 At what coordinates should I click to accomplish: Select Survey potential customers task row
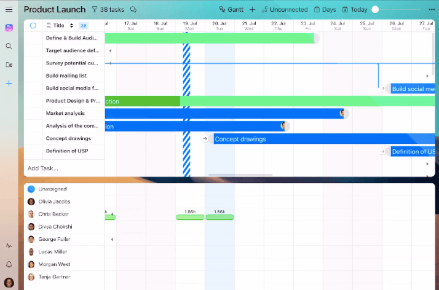pos(65,63)
